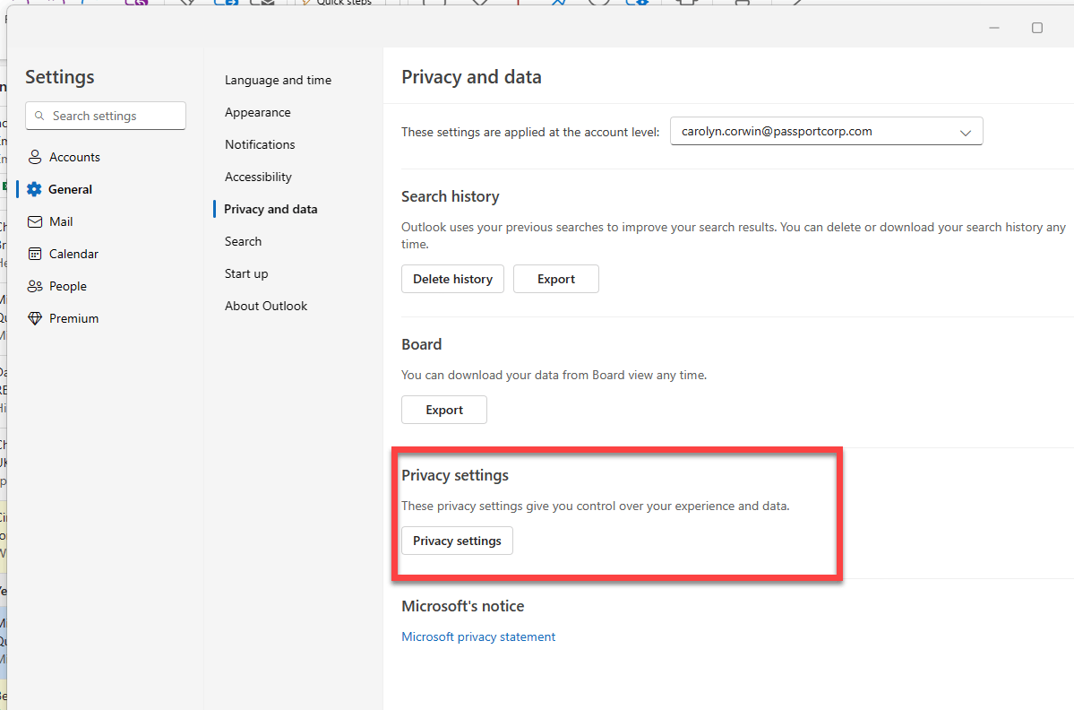Export search history

coord(556,279)
